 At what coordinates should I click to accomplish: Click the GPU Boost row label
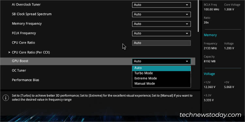pyautogui.click(x=20, y=61)
